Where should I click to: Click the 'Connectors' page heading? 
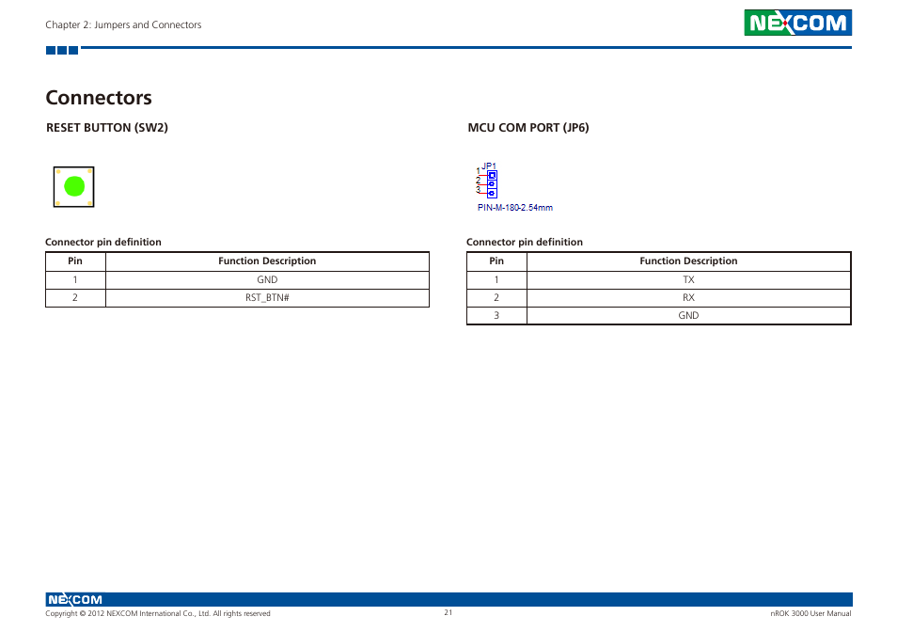pyautogui.click(x=99, y=97)
